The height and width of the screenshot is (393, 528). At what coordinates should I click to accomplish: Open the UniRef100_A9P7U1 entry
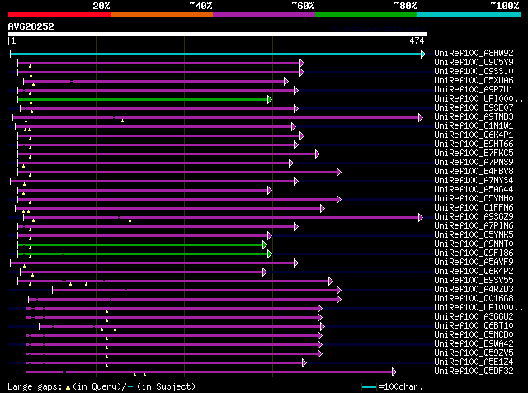pos(474,90)
